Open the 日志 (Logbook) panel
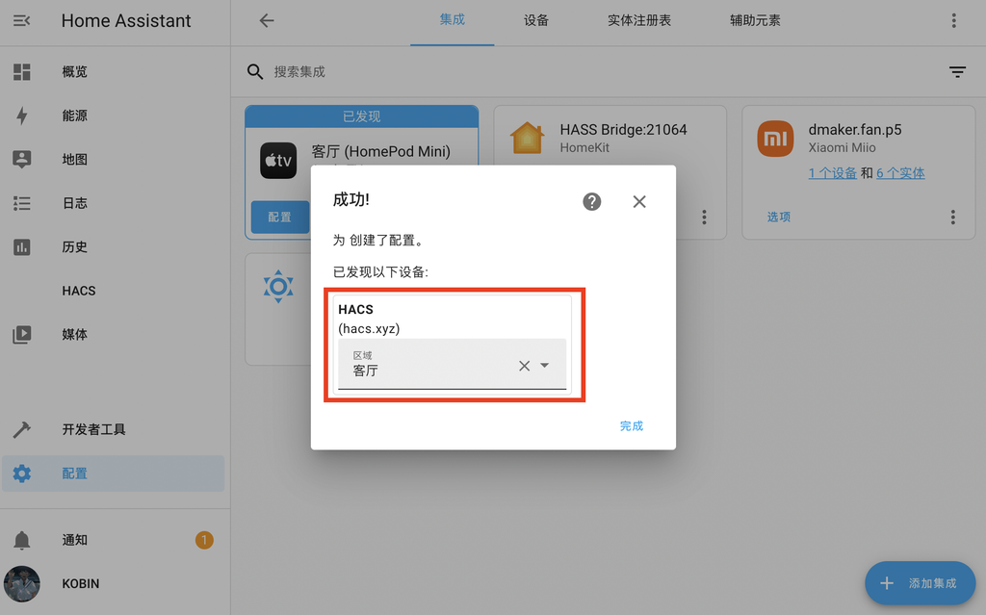986x615 pixels. 74,203
